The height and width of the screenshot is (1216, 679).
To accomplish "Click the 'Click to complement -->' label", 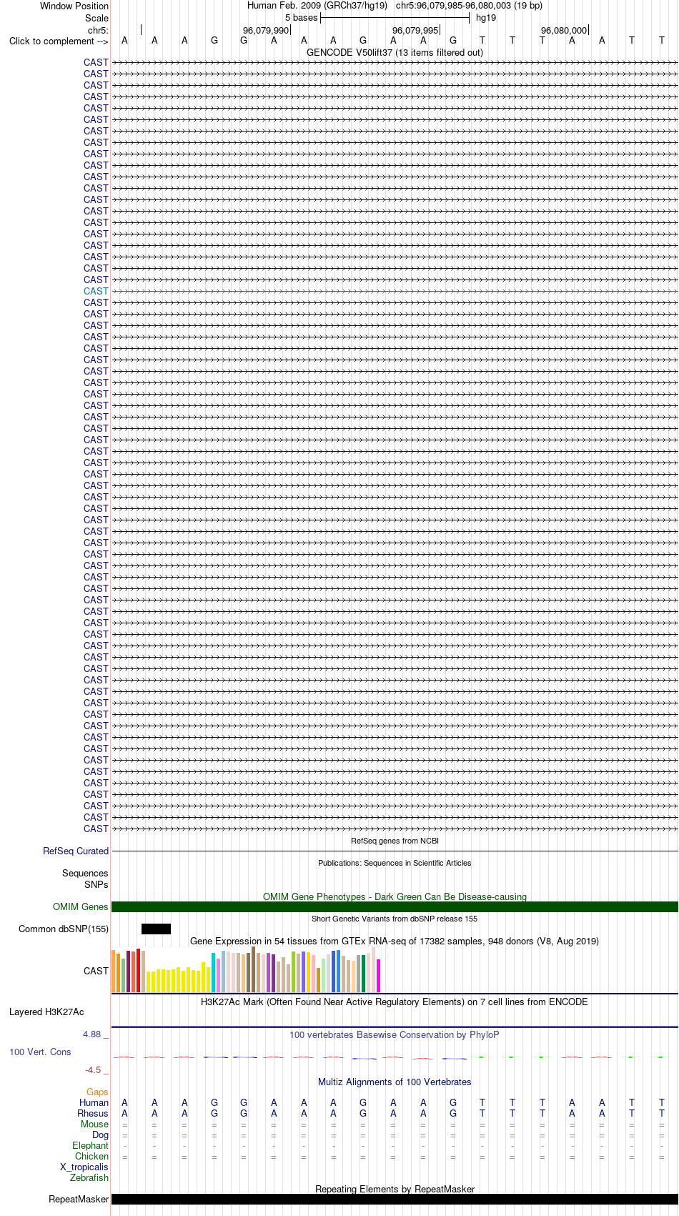I will coord(59,41).
